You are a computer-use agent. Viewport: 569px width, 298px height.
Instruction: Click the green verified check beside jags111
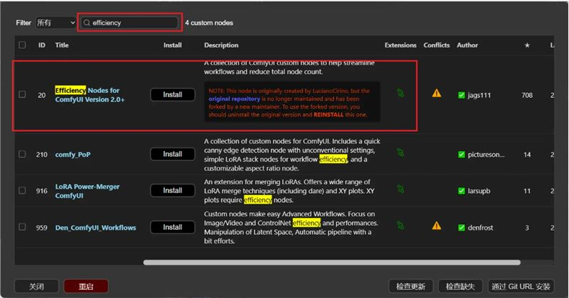click(x=461, y=95)
